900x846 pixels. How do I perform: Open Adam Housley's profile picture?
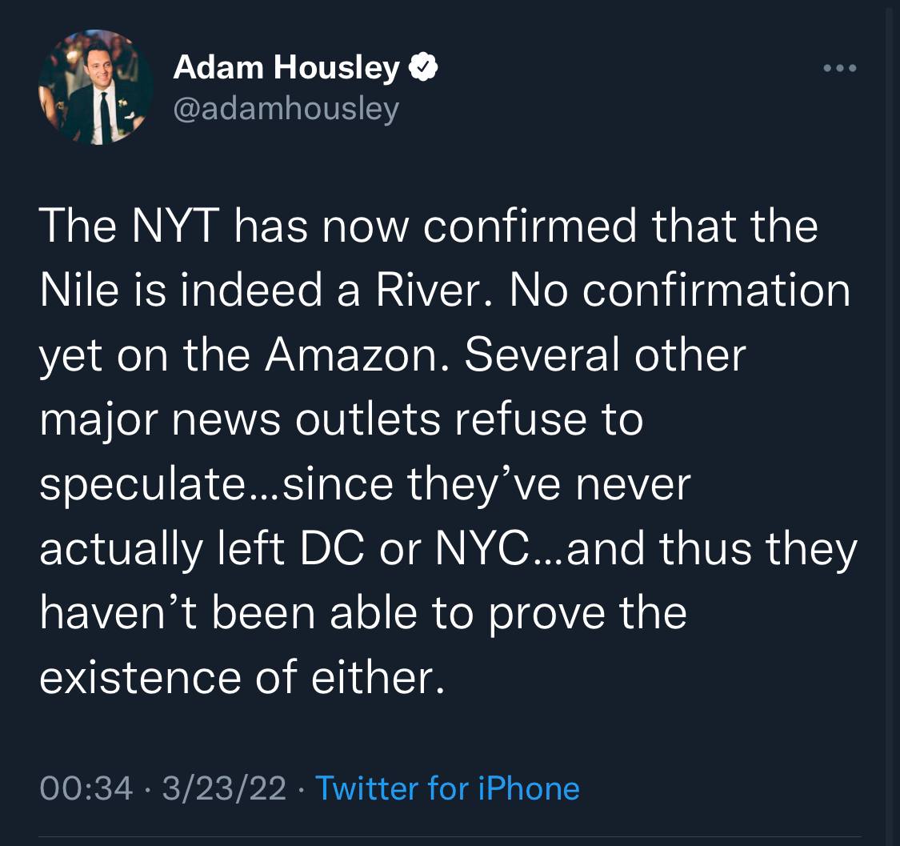95,87
